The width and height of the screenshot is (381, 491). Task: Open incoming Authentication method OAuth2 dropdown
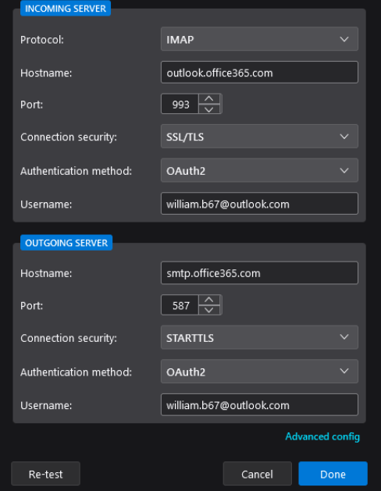tap(259, 171)
